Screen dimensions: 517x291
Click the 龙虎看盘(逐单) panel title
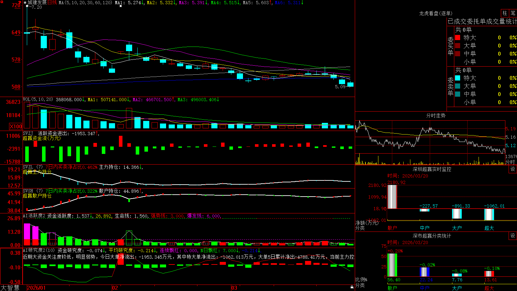(x=436, y=13)
